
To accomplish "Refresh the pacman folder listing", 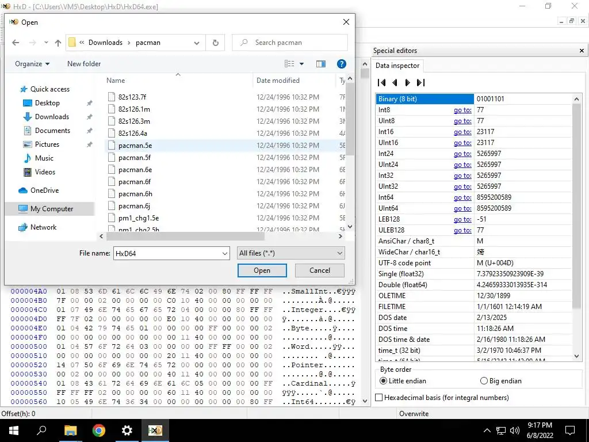I will click(216, 43).
